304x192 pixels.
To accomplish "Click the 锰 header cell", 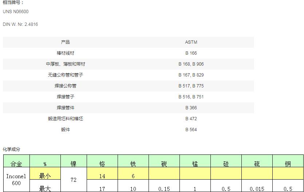I will tap(195, 161).
